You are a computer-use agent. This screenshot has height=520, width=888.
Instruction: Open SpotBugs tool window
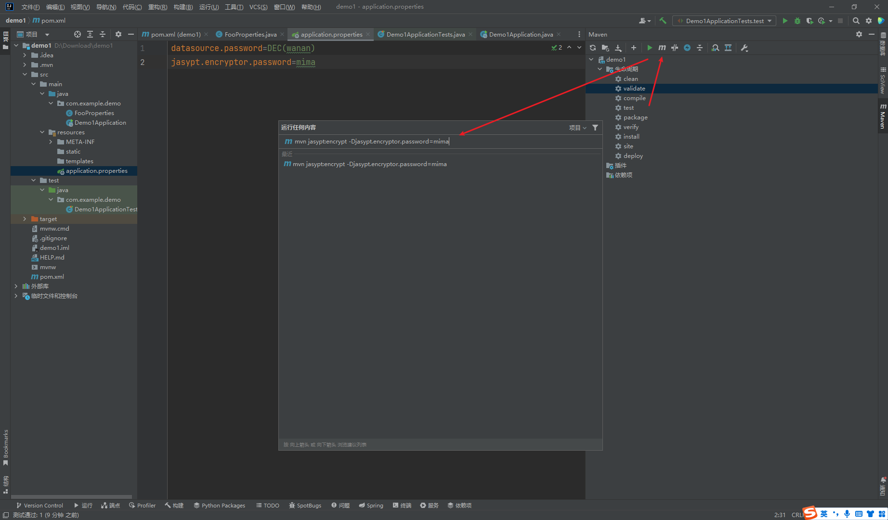[x=305, y=505]
